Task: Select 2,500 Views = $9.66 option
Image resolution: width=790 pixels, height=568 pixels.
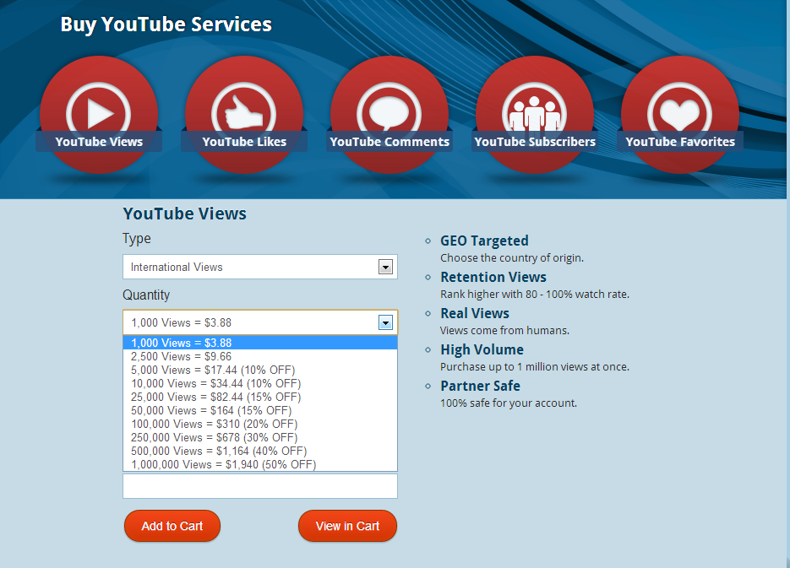Action: coord(260,356)
